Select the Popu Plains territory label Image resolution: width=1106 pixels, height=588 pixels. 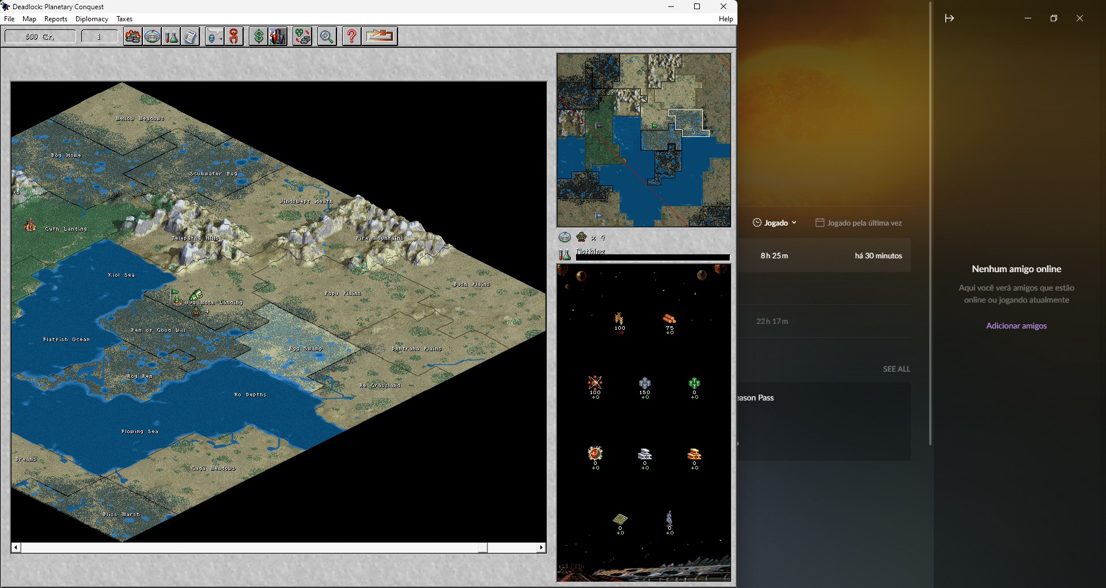coord(343,293)
